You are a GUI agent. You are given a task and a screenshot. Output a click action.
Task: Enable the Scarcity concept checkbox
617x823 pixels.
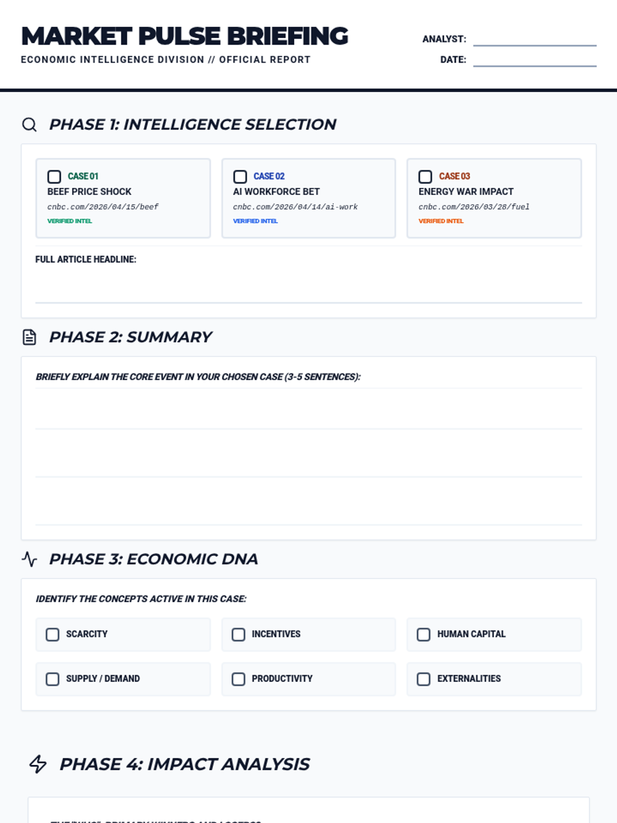pyautogui.click(x=52, y=635)
